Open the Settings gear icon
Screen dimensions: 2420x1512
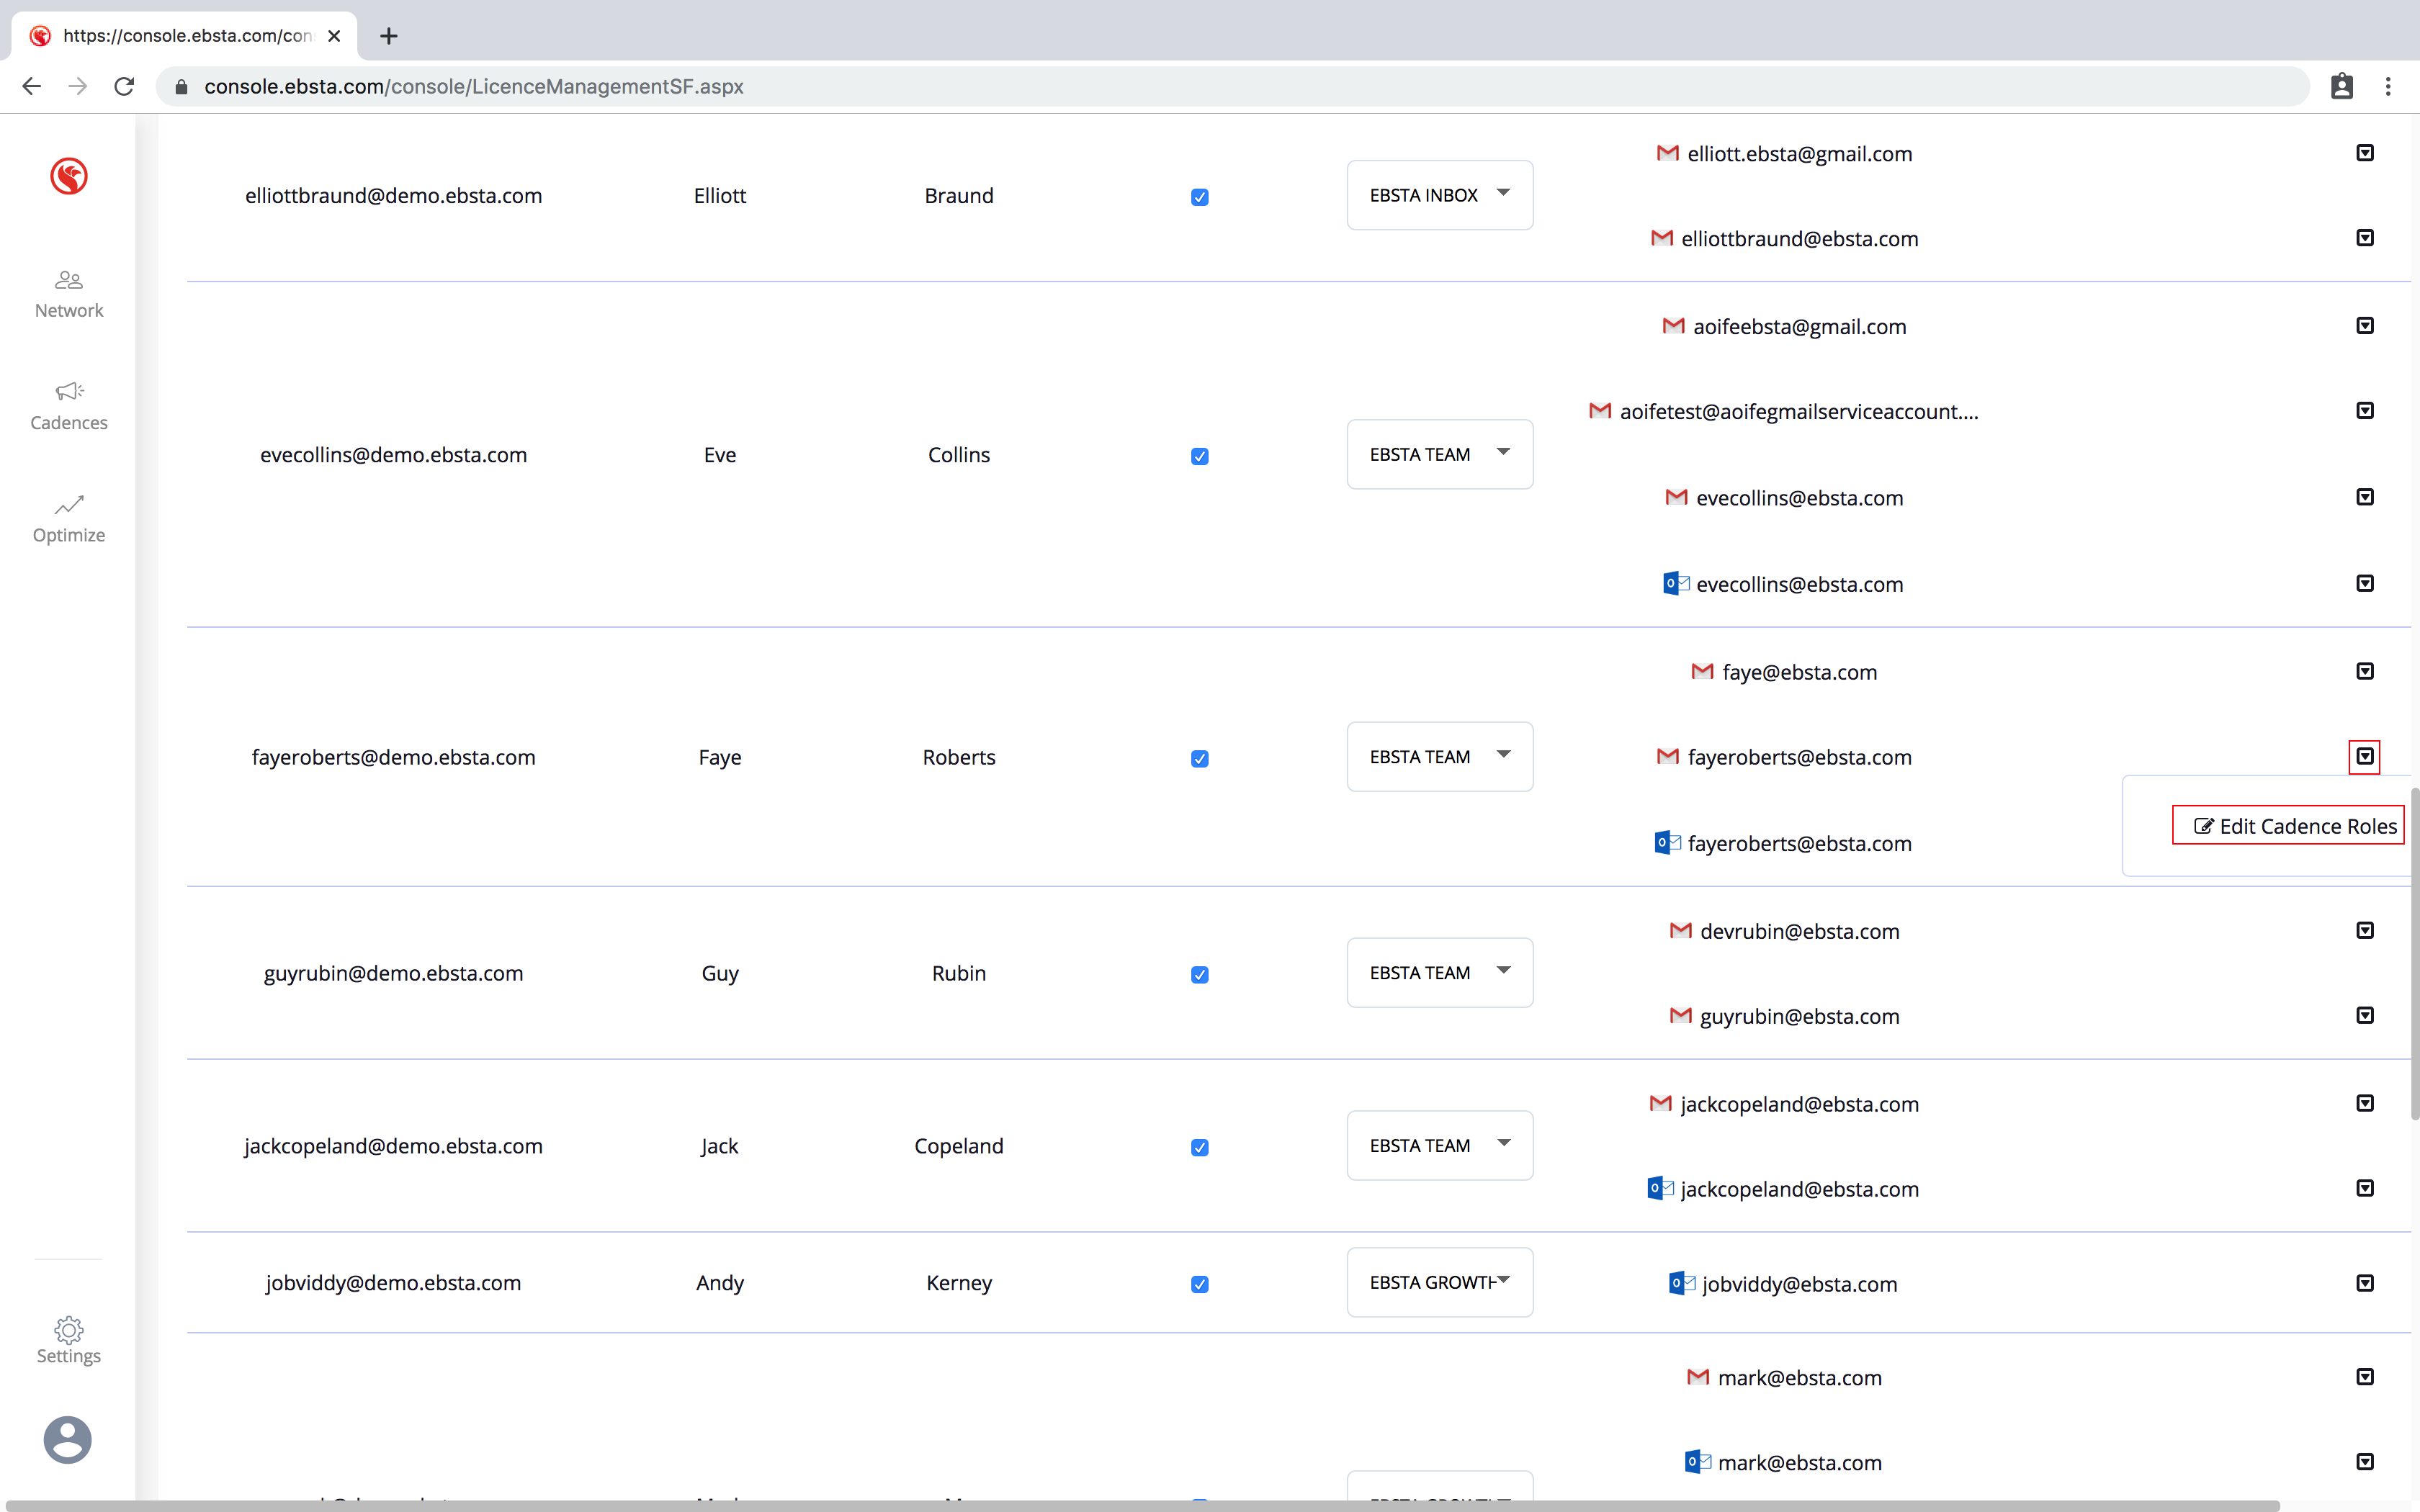point(69,1330)
